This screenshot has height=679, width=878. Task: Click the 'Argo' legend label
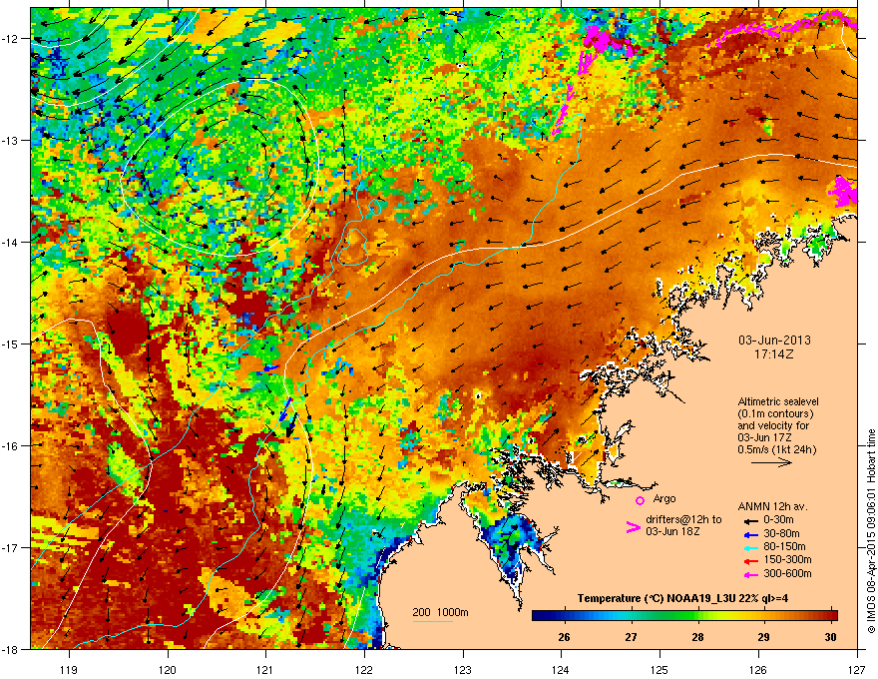664,498
